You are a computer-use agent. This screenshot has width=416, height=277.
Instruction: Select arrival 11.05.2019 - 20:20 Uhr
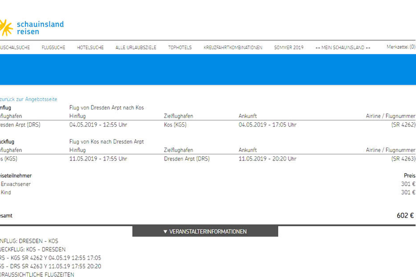coord(267,159)
